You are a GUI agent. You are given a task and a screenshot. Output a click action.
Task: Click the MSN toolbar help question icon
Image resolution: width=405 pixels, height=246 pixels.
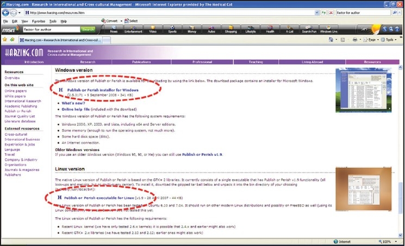397,29
